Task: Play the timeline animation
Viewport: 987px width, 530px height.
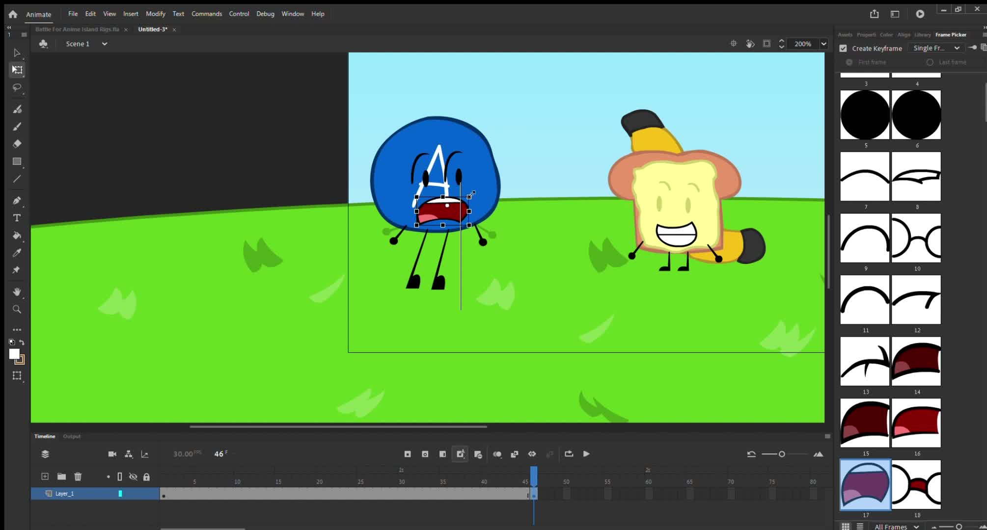Action: point(586,454)
